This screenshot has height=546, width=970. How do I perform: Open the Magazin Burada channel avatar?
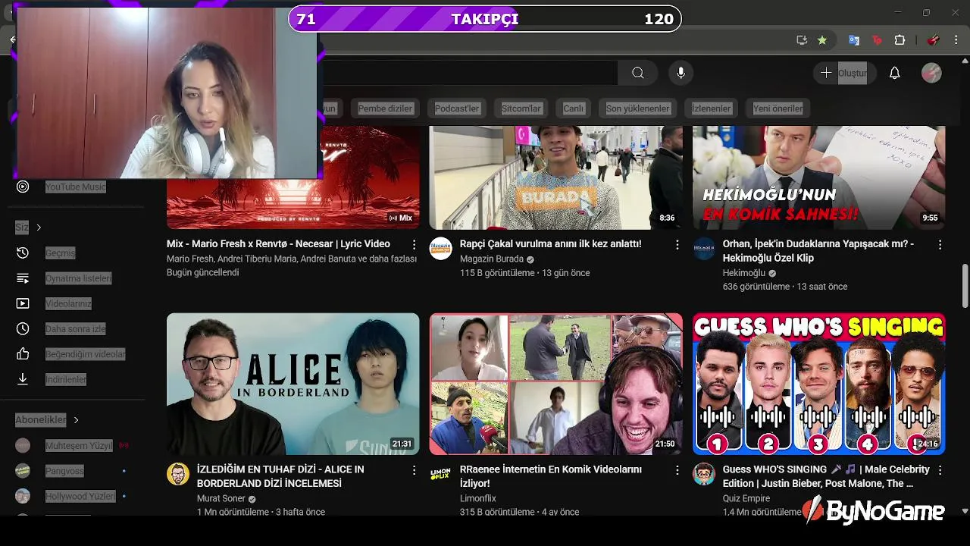tap(441, 249)
